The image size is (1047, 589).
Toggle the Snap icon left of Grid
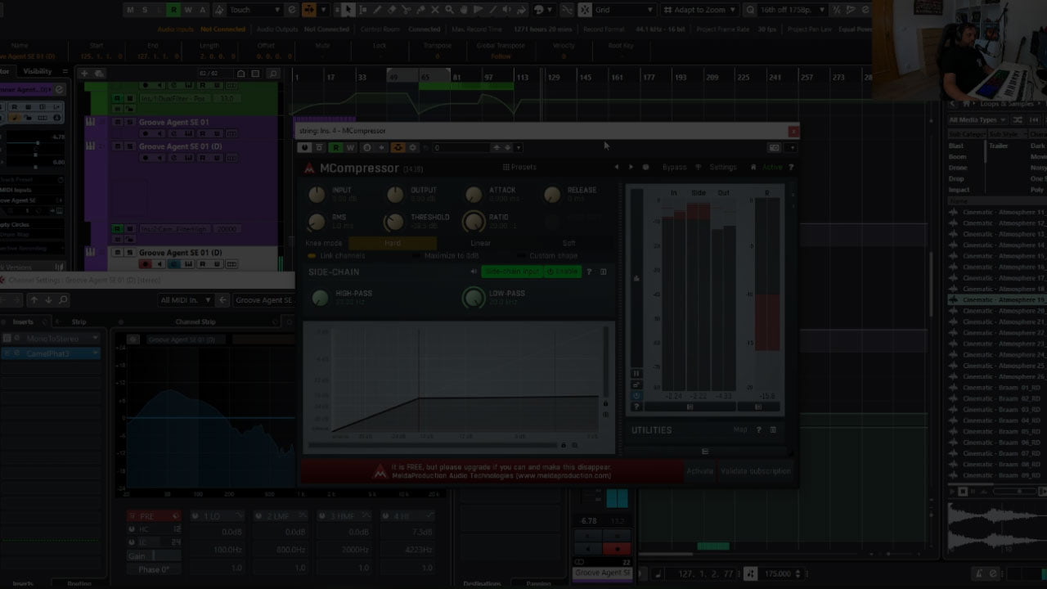585,10
